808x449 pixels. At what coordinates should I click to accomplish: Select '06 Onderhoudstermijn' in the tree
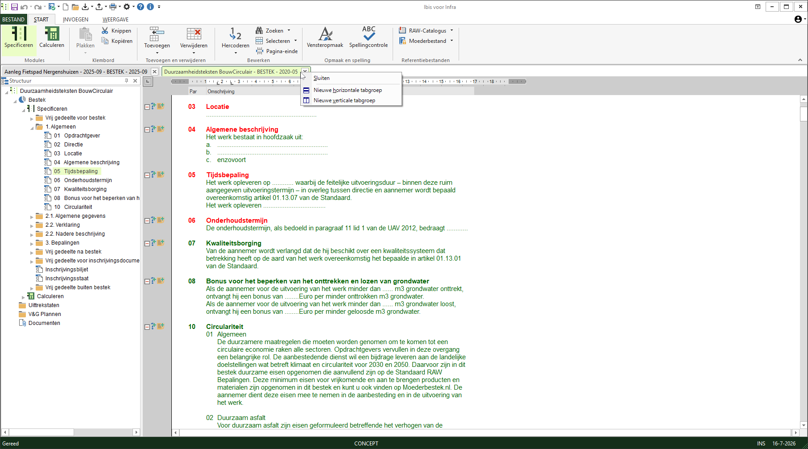pos(83,180)
